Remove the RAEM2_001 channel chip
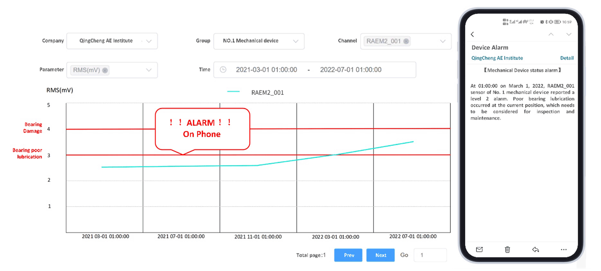 (x=406, y=41)
